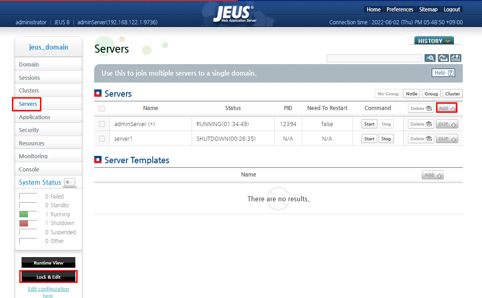Open the Resources menu item
The height and width of the screenshot is (298, 482).
coord(48,143)
